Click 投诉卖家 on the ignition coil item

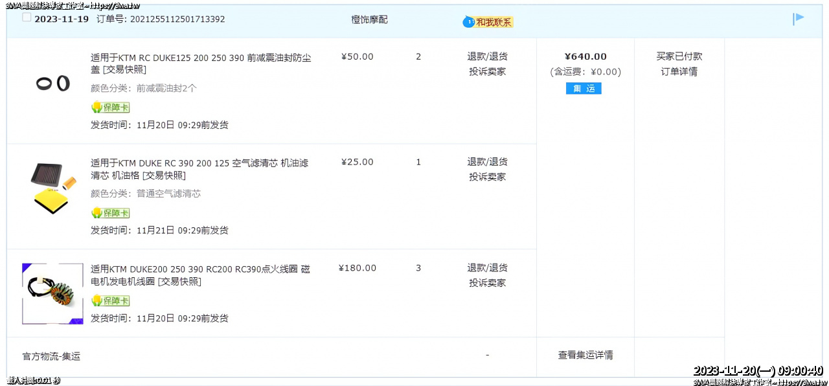pyautogui.click(x=488, y=282)
